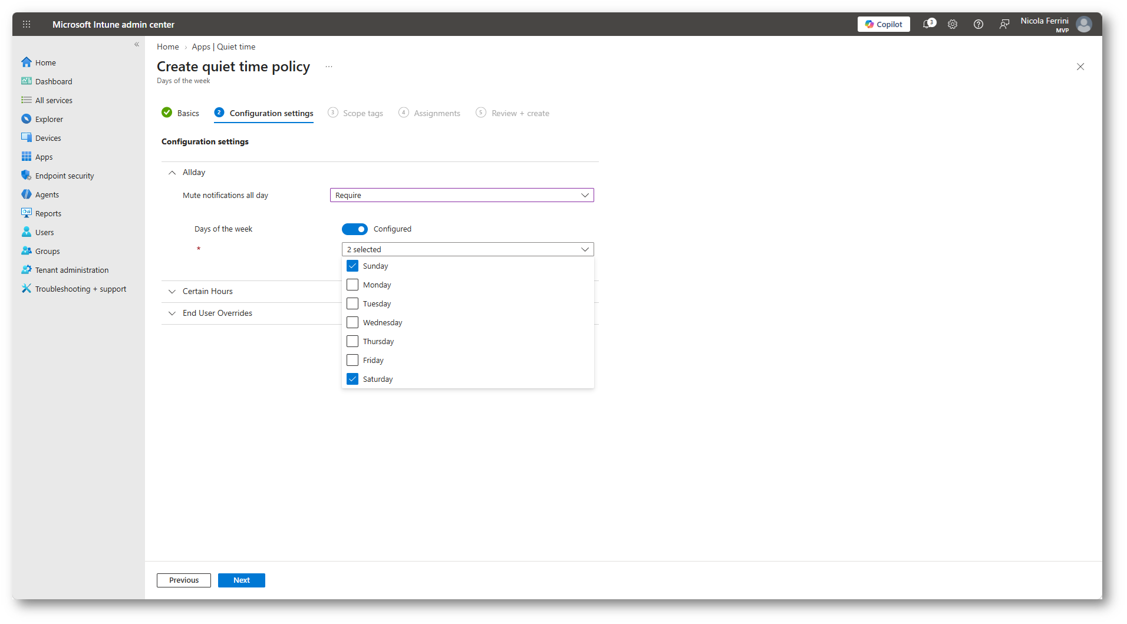
Task: Click the All services icon
Action: point(27,100)
